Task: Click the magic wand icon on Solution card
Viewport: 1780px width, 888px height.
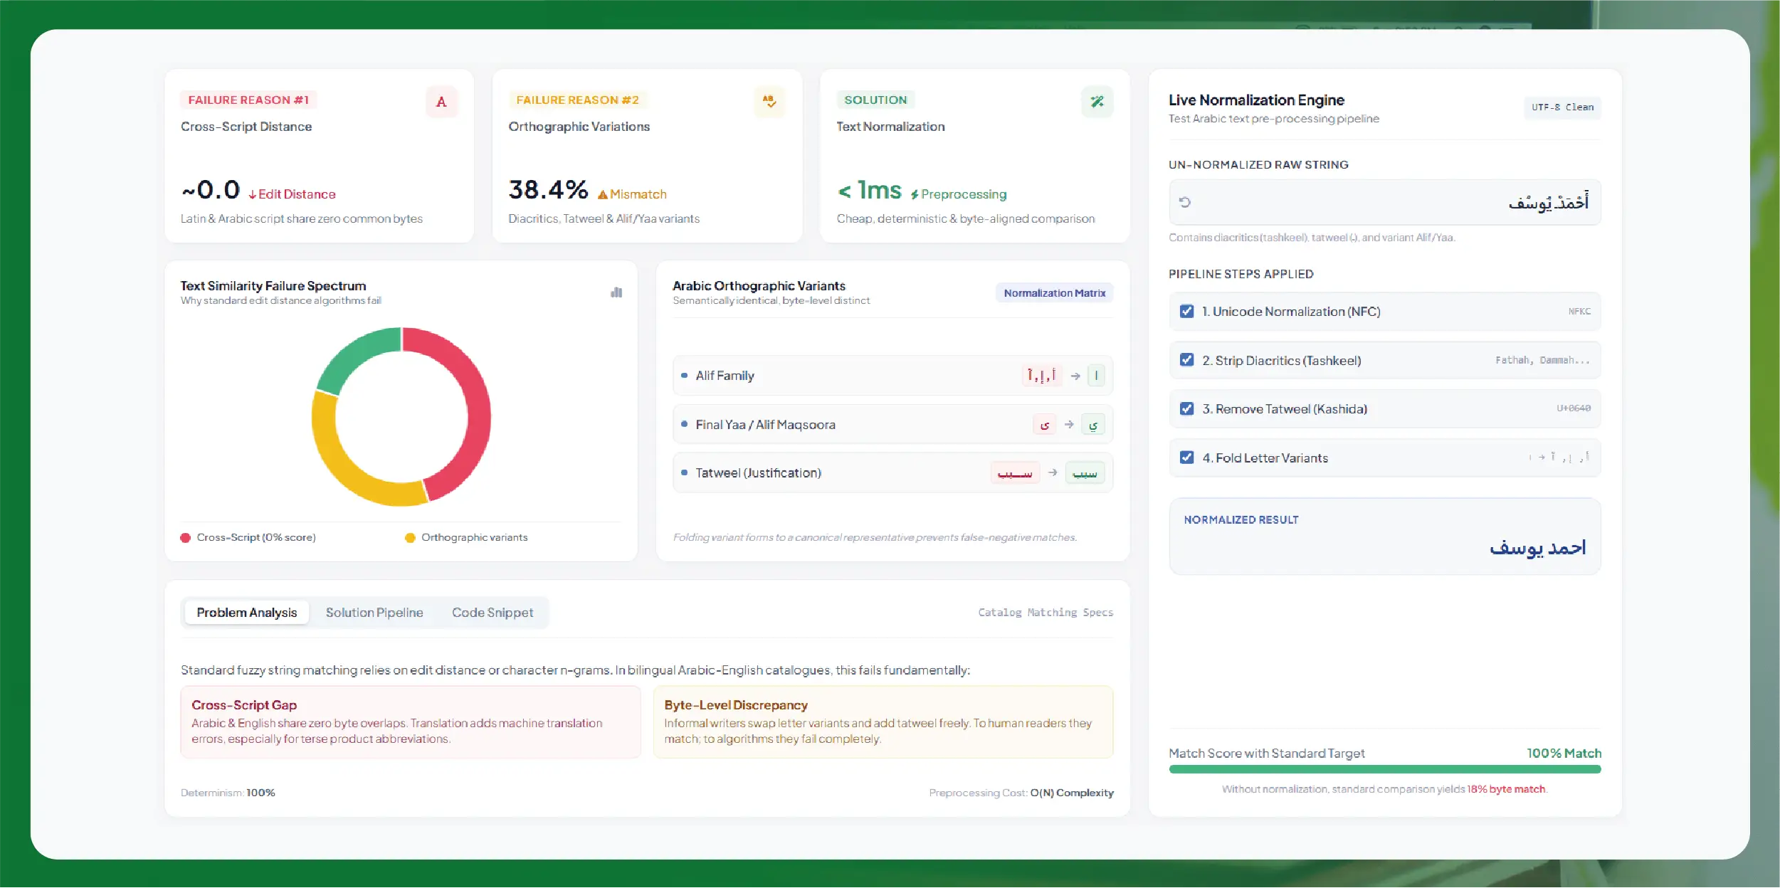Action: click(x=1097, y=102)
